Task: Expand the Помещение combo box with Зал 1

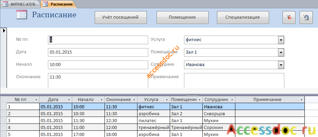Action: pyautogui.click(x=281, y=53)
